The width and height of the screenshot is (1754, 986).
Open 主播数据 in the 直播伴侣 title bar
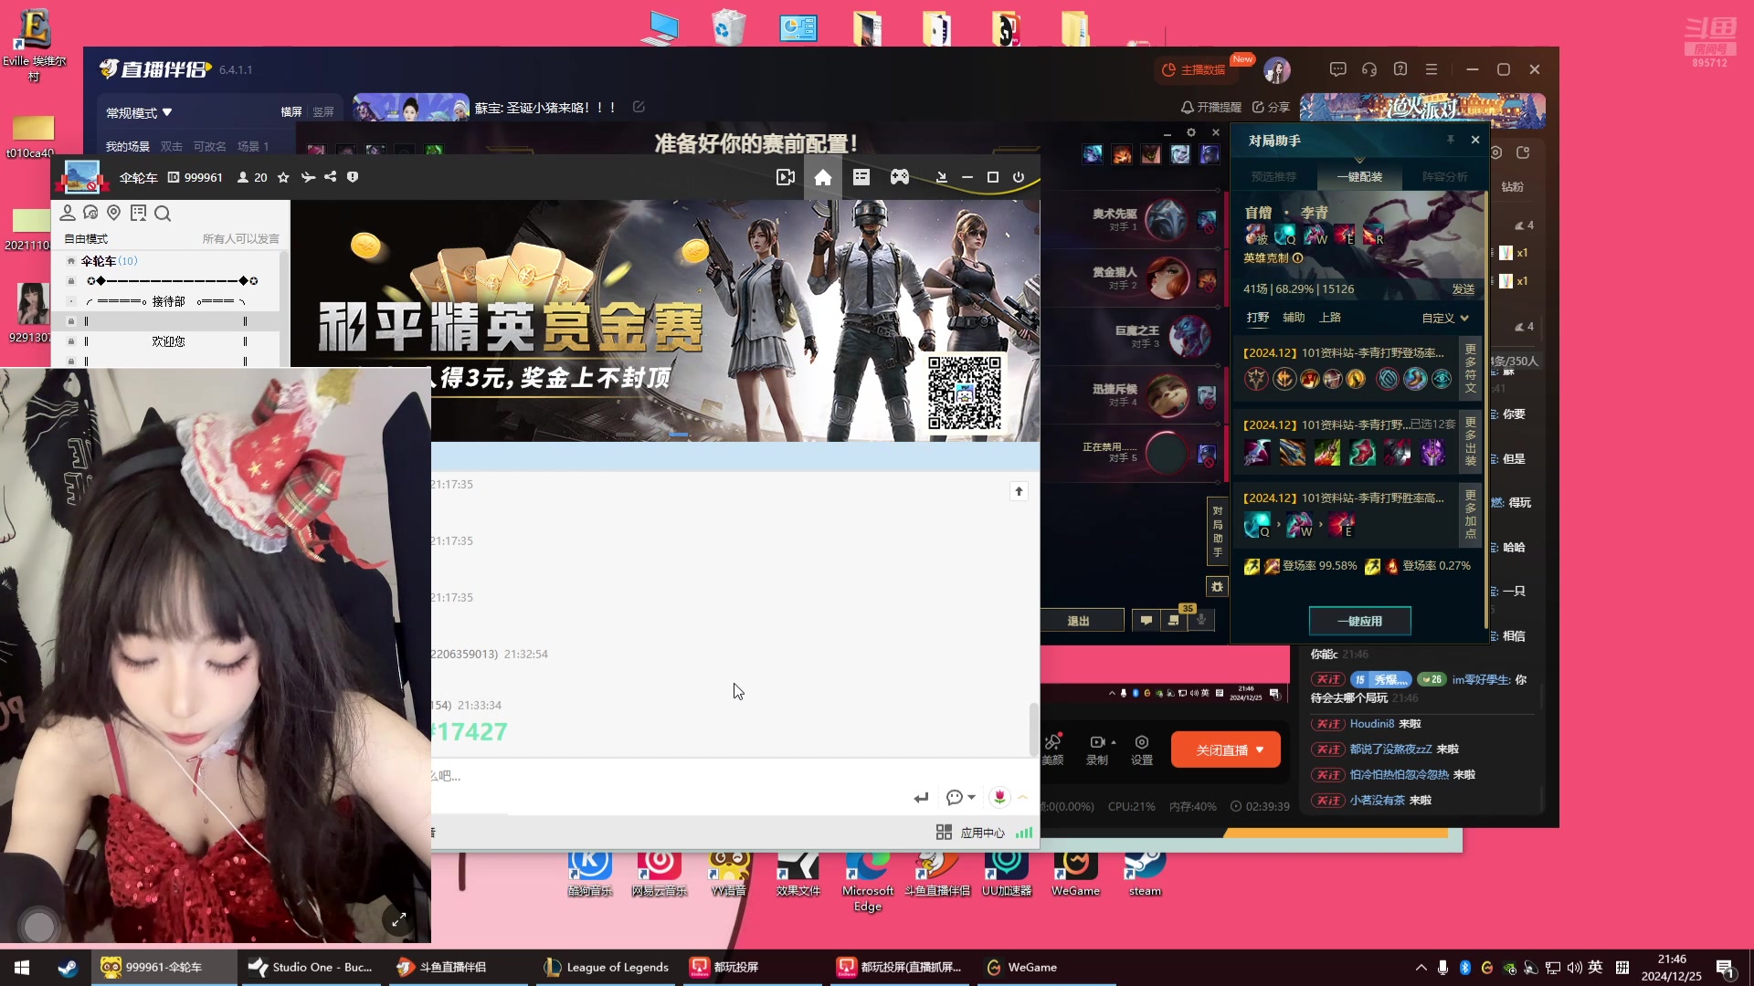click(1195, 69)
